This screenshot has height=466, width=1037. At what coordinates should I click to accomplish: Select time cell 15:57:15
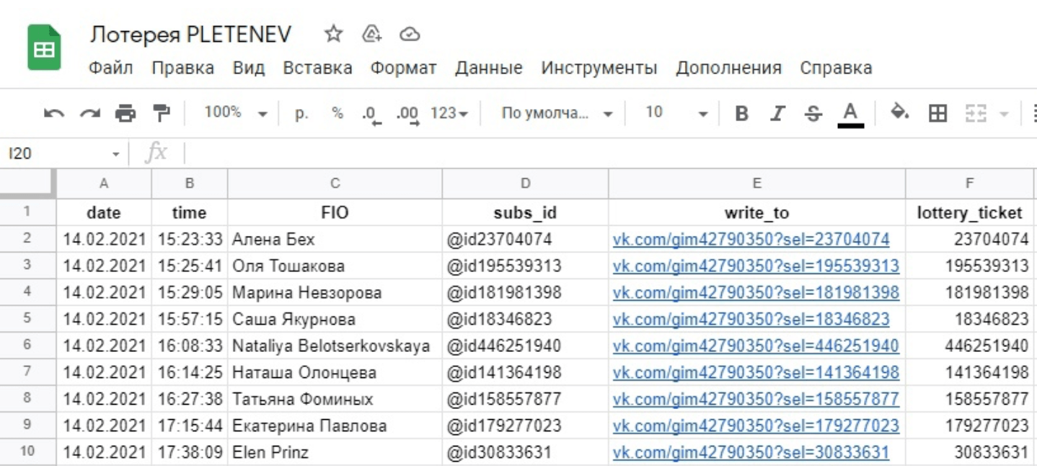[x=190, y=319]
